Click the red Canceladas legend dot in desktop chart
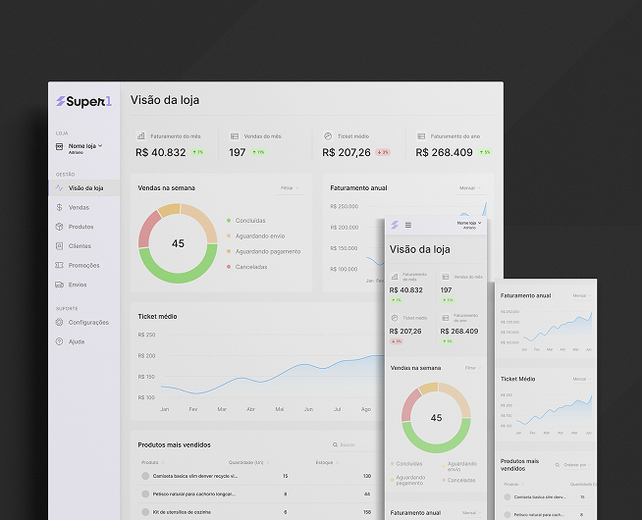Screen dimensions: 642x520 [229, 267]
